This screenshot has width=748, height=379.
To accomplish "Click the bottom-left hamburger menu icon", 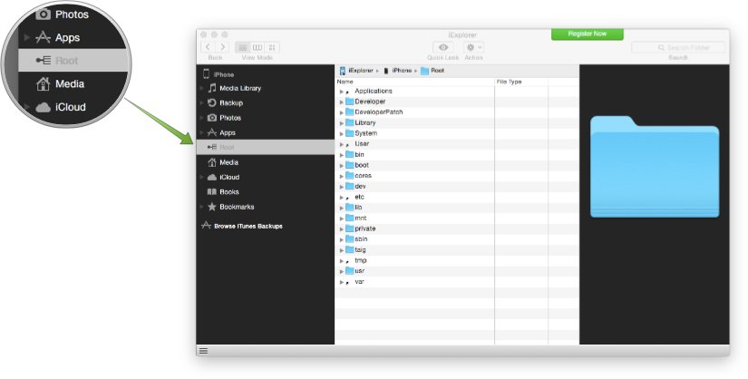I will (x=203, y=351).
